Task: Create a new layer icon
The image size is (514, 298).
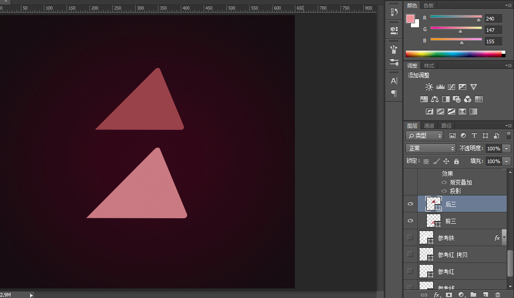Action: [486, 295]
